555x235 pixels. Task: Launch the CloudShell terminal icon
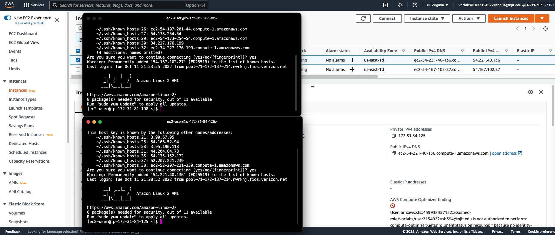(x=386, y=5)
